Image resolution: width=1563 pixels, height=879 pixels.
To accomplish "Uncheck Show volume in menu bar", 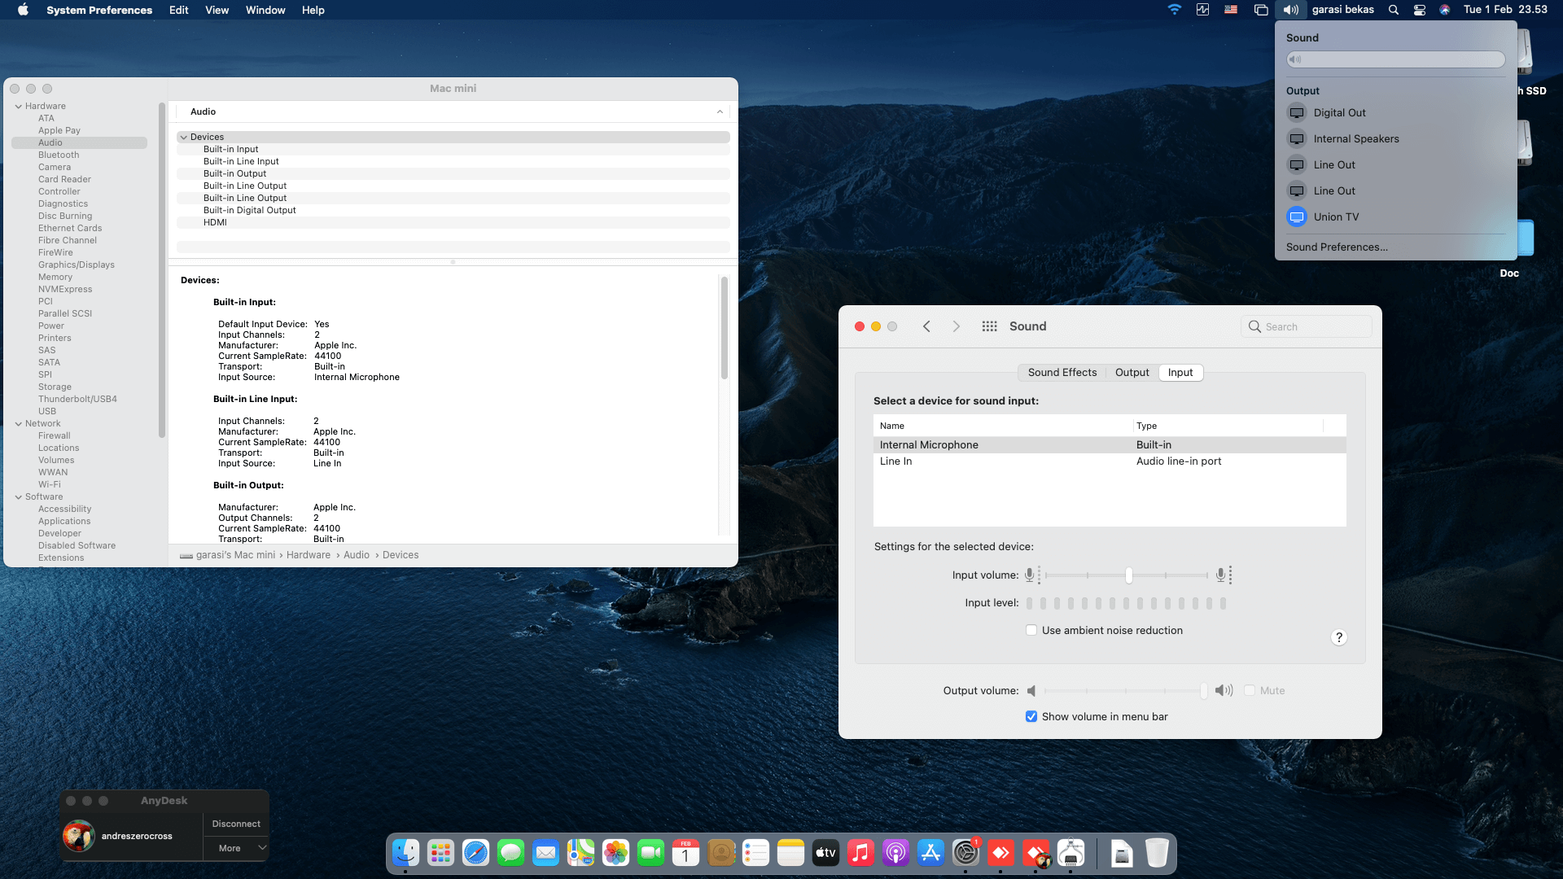I will [1031, 716].
